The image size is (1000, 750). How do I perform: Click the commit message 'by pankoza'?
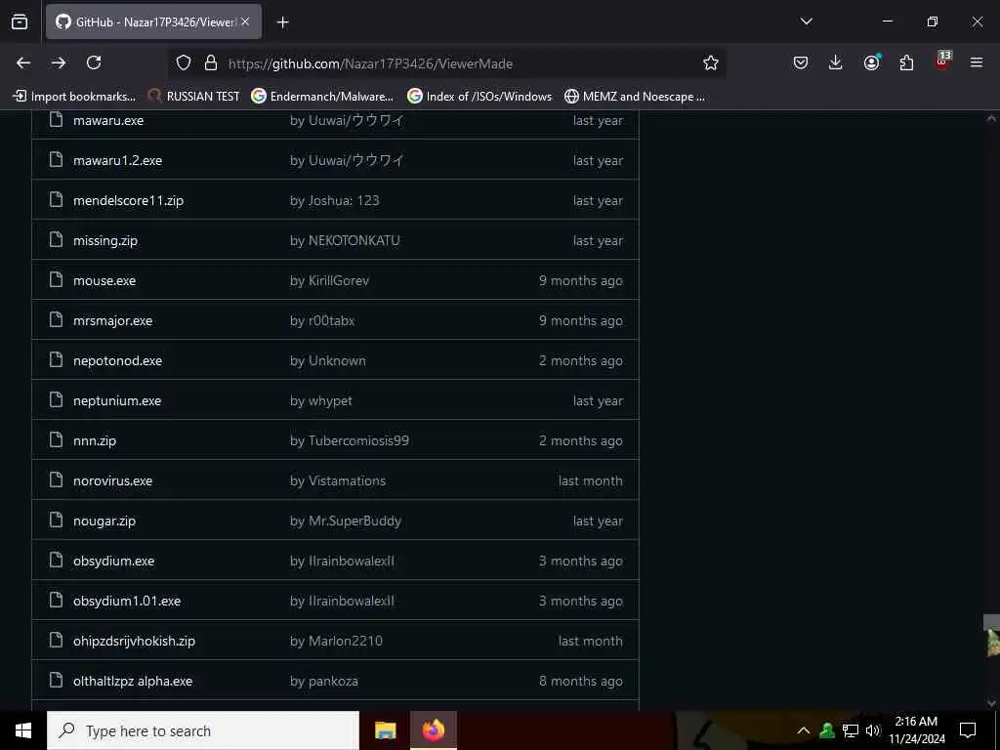click(x=324, y=681)
